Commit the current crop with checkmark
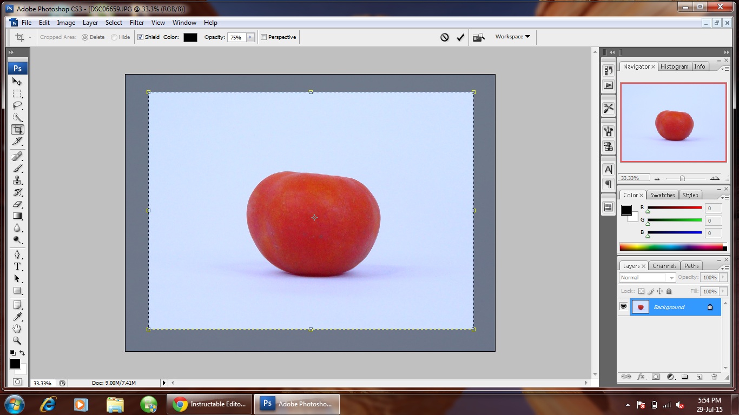This screenshot has height=415, width=739. point(460,37)
